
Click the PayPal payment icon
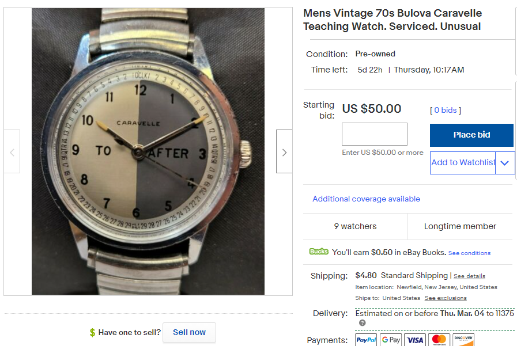[366, 340]
